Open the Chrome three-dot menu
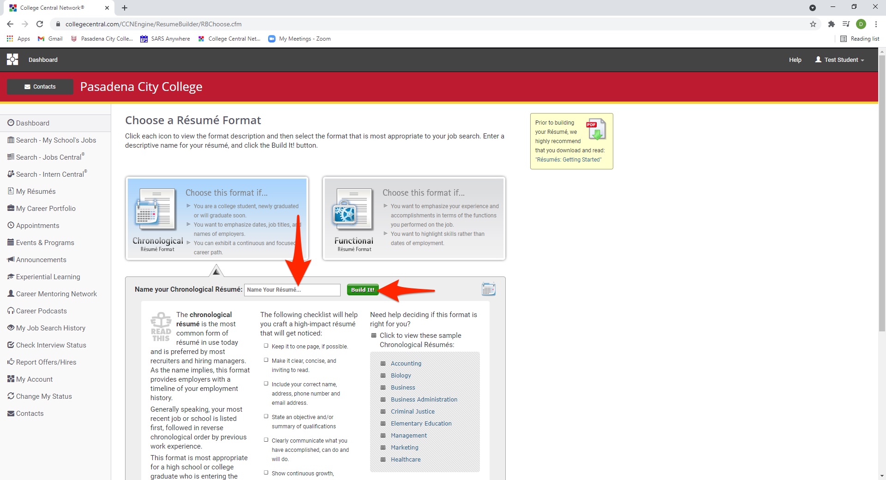Screen dimensions: 886x480 tap(876, 24)
